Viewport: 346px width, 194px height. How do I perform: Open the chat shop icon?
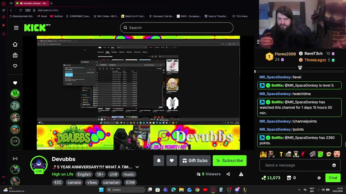pos(289,178)
